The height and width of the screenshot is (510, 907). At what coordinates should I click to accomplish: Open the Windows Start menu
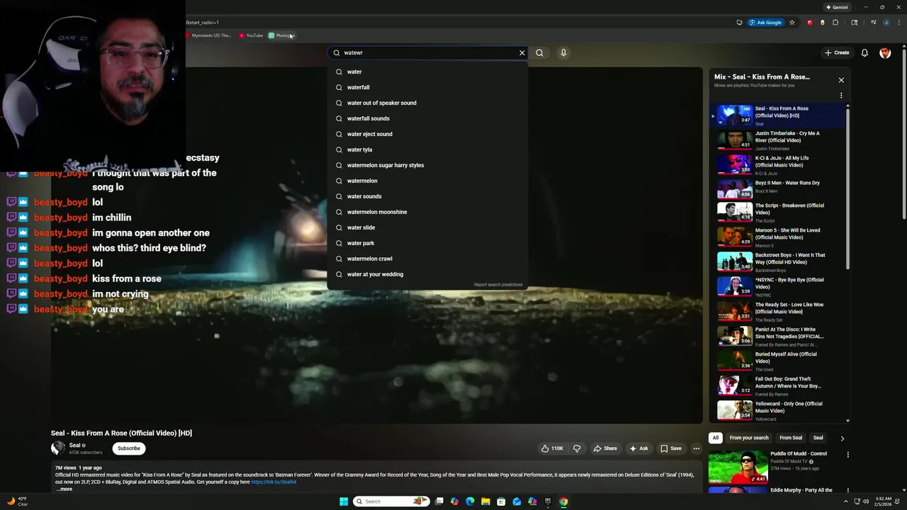click(344, 501)
